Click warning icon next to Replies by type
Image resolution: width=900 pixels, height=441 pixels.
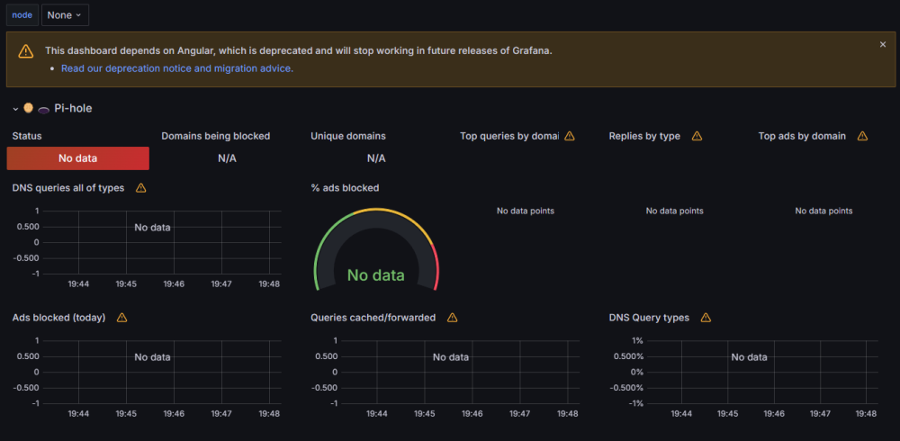click(x=697, y=136)
